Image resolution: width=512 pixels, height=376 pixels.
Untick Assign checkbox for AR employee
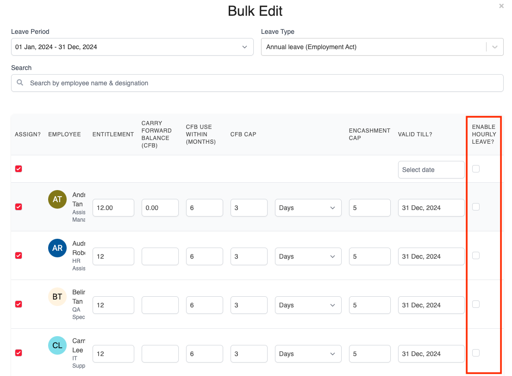pyautogui.click(x=19, y=255)
